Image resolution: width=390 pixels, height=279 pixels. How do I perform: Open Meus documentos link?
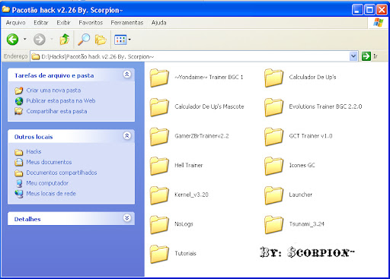tap(49, 162)
